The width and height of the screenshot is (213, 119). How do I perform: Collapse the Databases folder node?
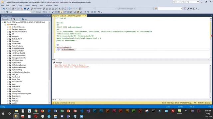[5, 24]
